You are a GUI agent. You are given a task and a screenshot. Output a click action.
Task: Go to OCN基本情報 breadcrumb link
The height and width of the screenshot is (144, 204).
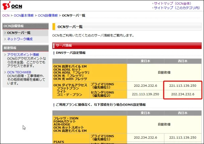(x=24, y=15)
